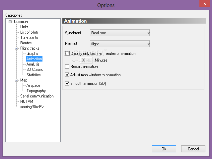Viewport: 212px width, 159px height.
Task: Disable Smooth animation (2D) checkbox
Action: pos(67,83)
